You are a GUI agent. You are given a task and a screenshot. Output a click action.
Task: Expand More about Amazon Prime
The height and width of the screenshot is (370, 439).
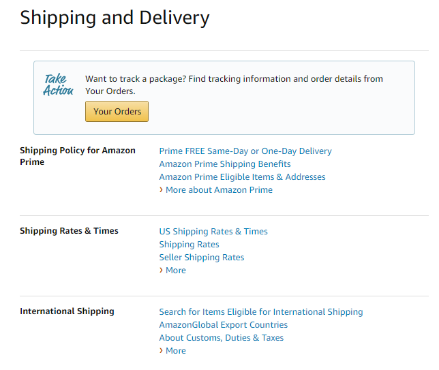[x=219, y=190]
